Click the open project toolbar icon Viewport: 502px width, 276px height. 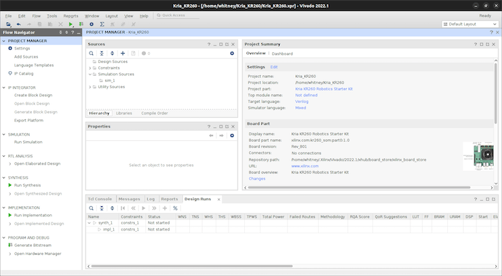click(x=7, y=24)
